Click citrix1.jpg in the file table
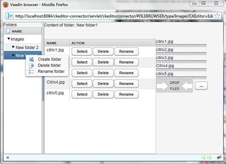Image resolution: width=226 pixels, height=164 pixels. (x=55, y=50)
